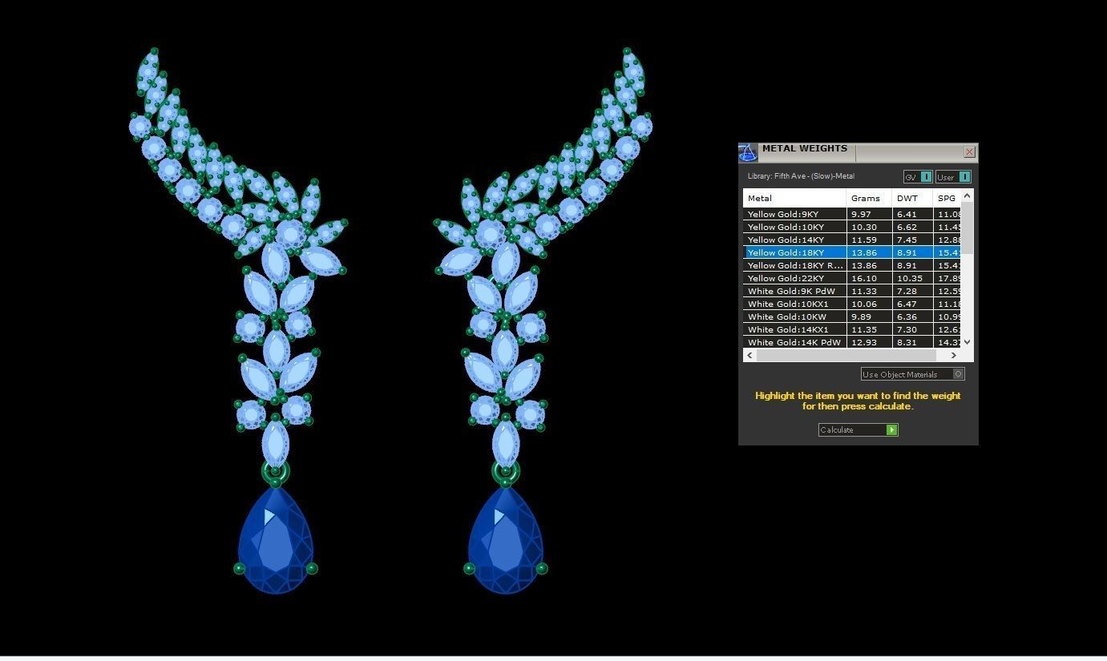This screenshot has height=661, width=1107.
Task: Click the 8.31 DWT value
Action: (x=907, y=343)
